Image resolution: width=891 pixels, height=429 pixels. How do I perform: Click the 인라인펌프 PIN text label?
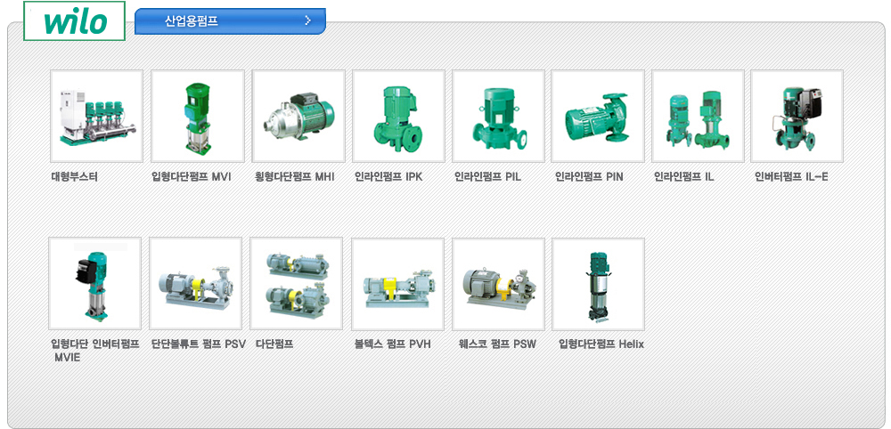point(589,176)
